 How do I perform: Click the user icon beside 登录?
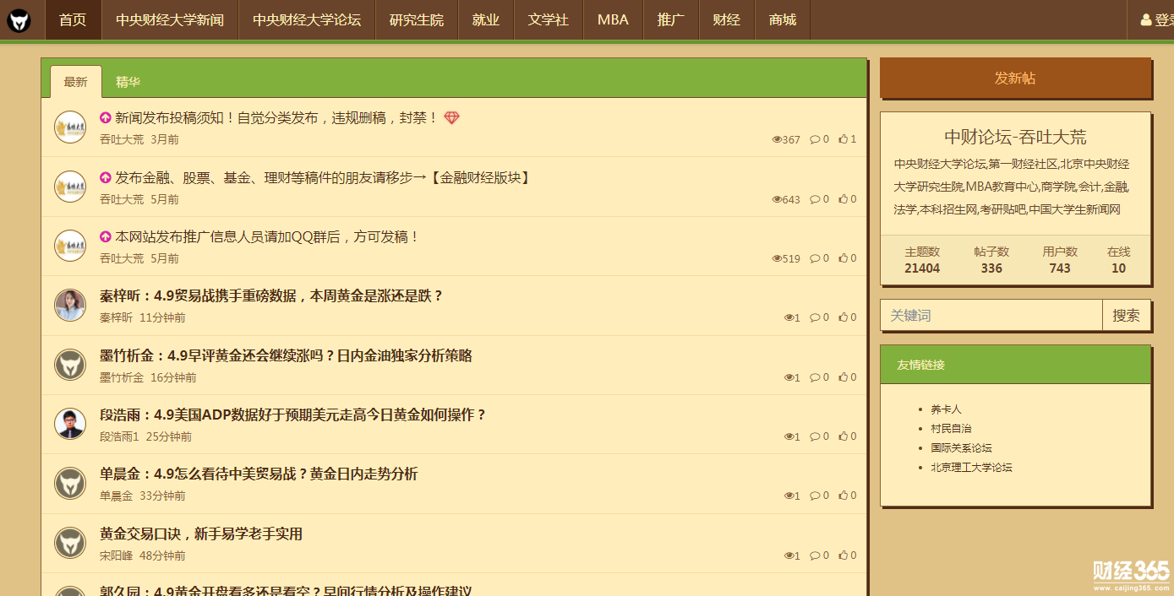tap(1146, 20)
